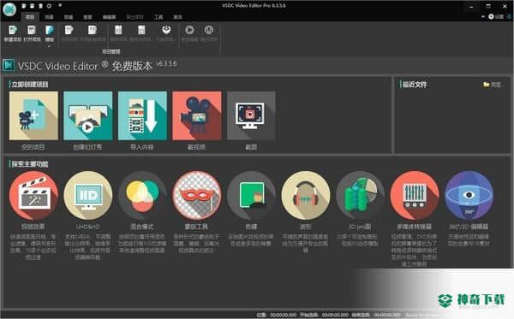
Task: Open the UHD&HD monitor feature icon
Action: point(88,195)
